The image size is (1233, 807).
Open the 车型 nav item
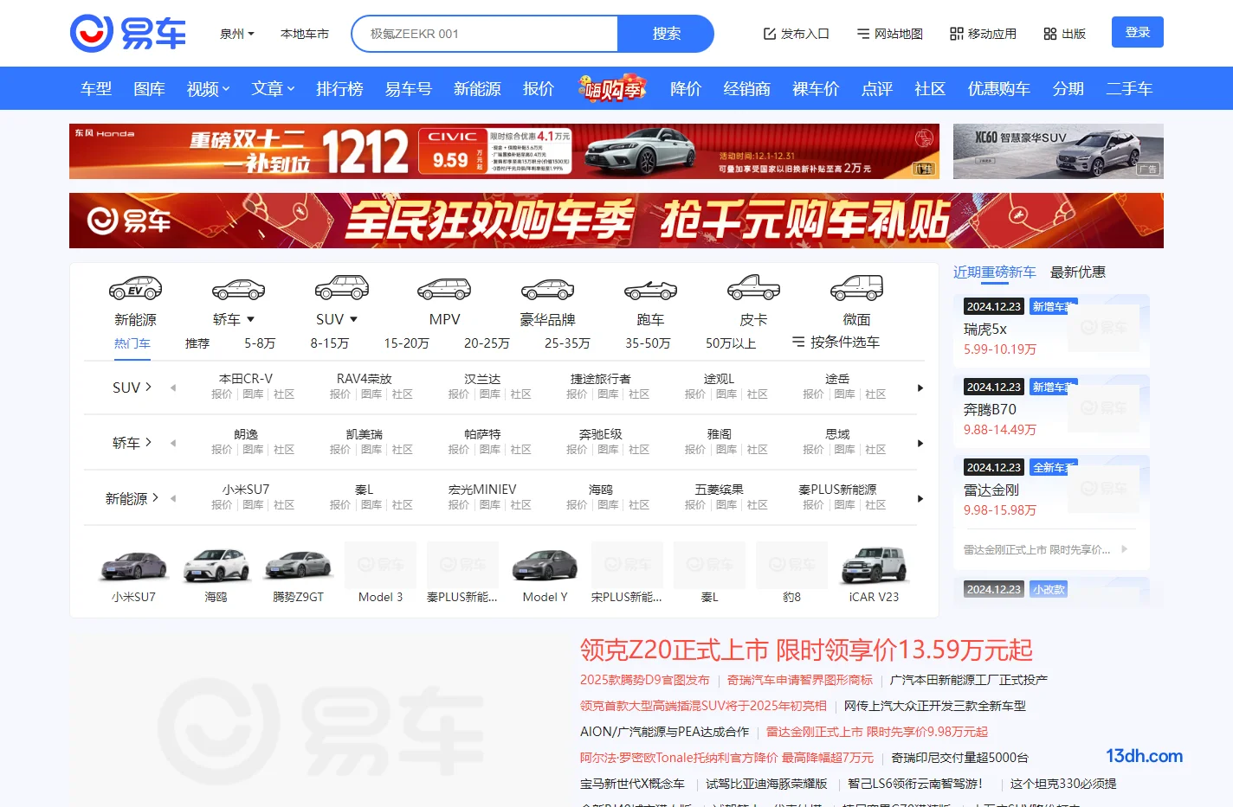(x=96, y=88)
